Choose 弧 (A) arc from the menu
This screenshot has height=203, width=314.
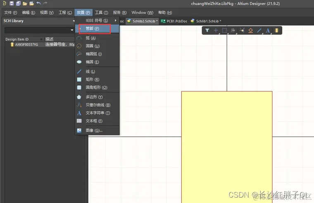pos(97,38)
